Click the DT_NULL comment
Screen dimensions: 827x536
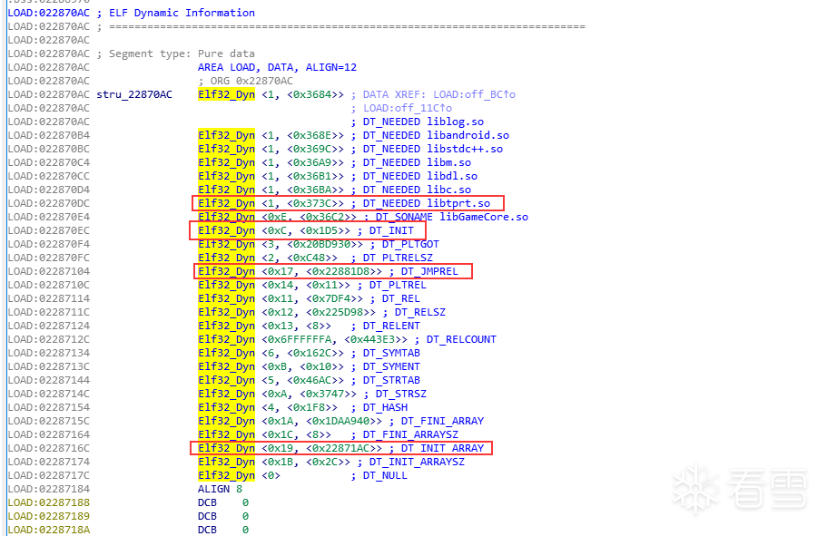tap(385, 475)
